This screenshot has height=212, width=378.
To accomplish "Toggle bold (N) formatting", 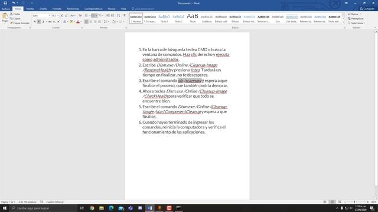I will click(34, 22).
